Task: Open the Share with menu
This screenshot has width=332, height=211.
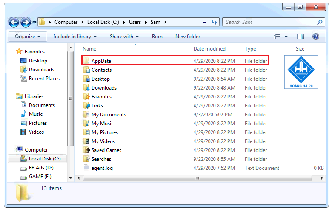Action: click(x=124, y=37)
